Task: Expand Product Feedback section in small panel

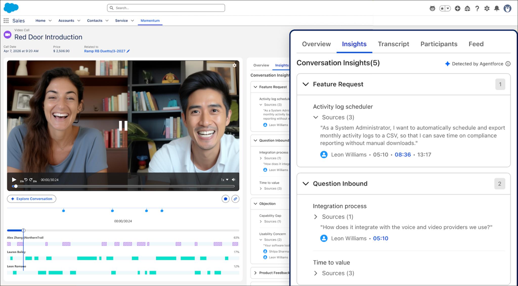Action: pyautogui.click(x=255, y=273)
